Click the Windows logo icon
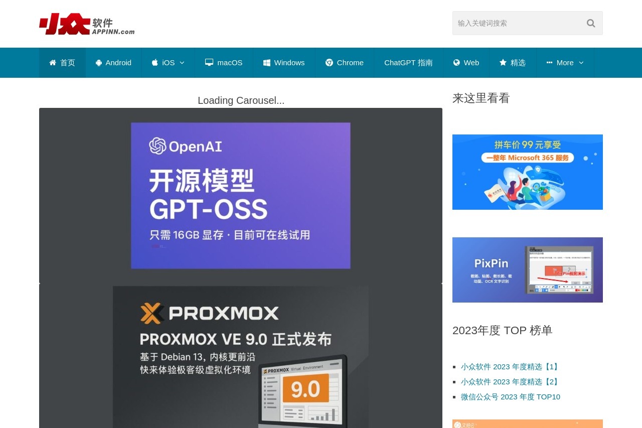The image size is (642, 428). click(267, 63)
